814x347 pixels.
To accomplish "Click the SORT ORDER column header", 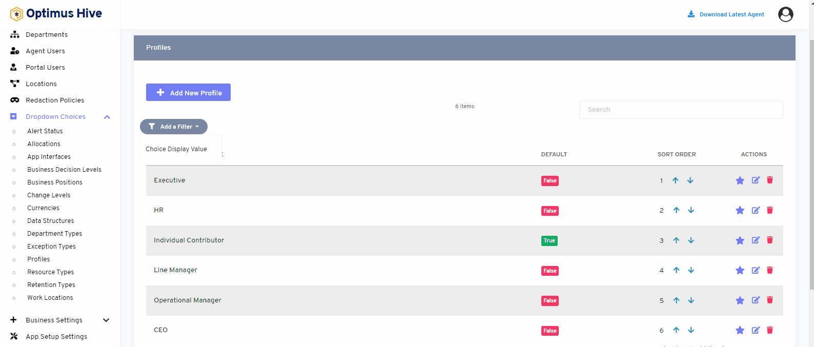I will tap(677, 154).
